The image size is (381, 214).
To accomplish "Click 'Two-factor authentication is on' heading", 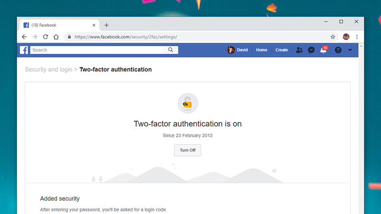I will point(188,124).
